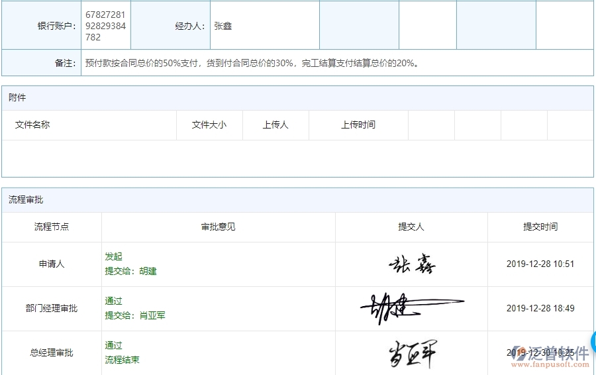Click the 提交给：胡建 text

130,271
